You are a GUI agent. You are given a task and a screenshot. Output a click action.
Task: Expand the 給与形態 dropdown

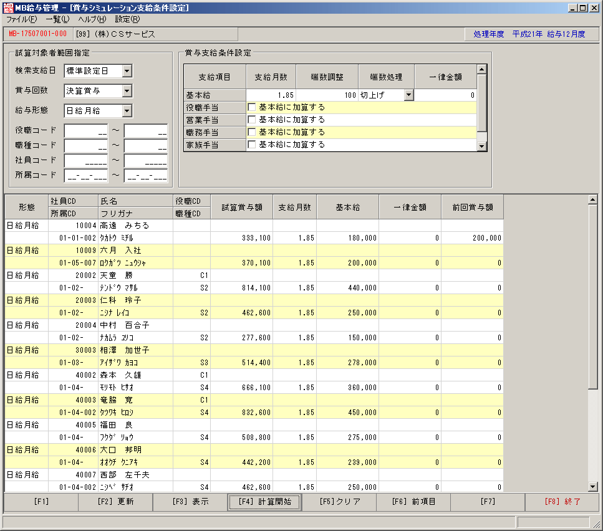point(127,111)
